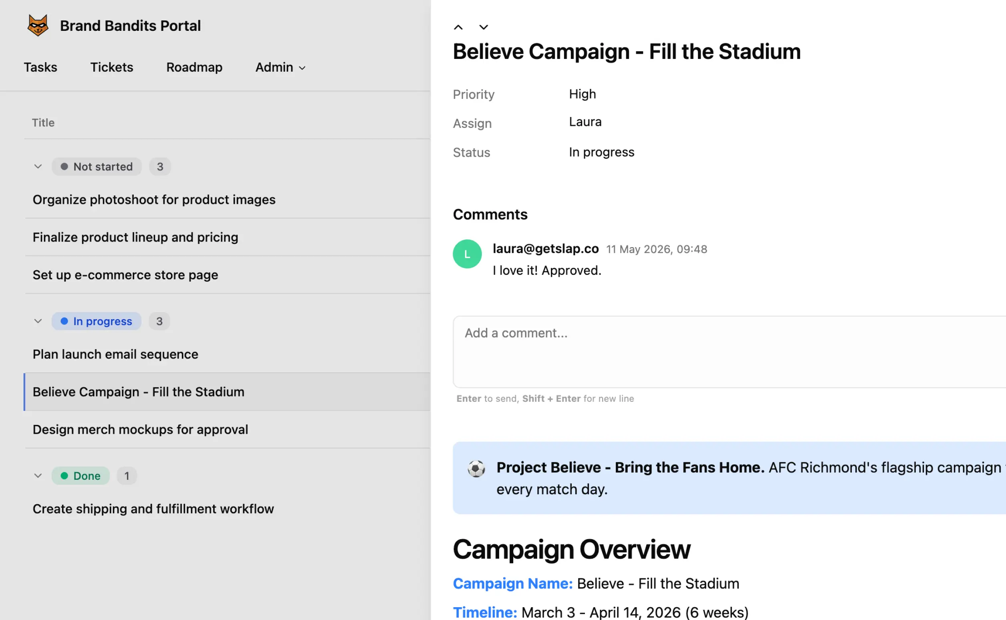Click Laura's green avatar in comments
The image size is (1006, 620).
(x=467, y=254)
